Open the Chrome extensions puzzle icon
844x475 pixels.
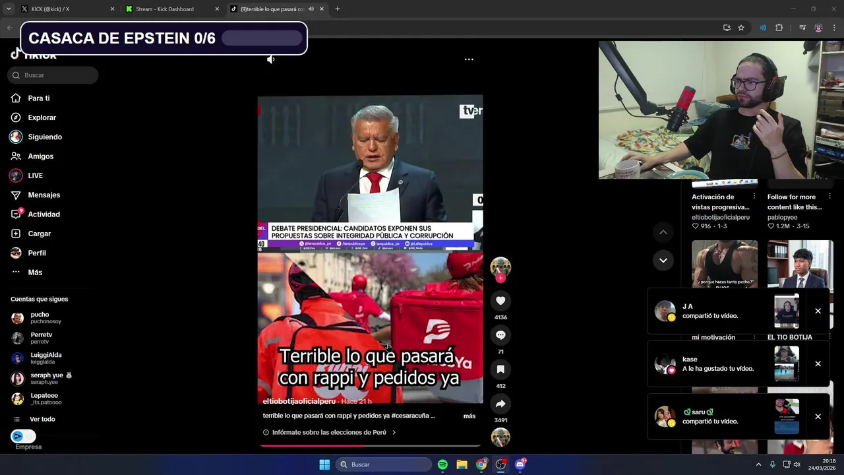pyautogui.click(x=779, y=28)
